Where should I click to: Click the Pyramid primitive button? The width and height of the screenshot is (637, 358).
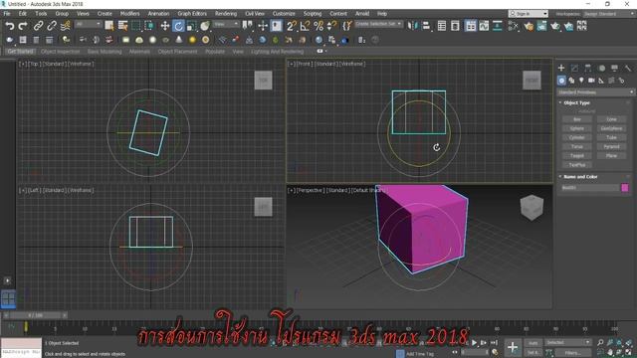point(611,146)
